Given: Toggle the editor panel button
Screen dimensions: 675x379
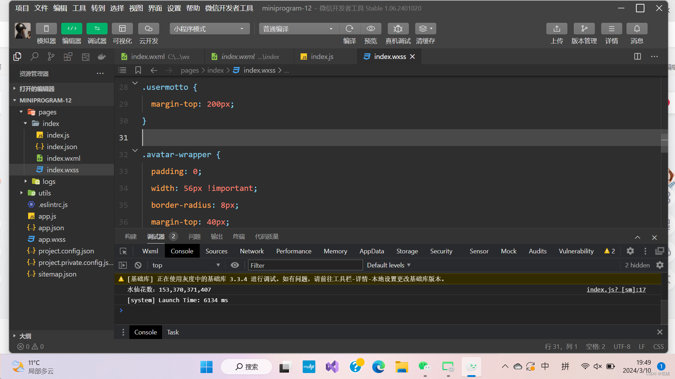Looking at the screenshot, I should (72, 29).
